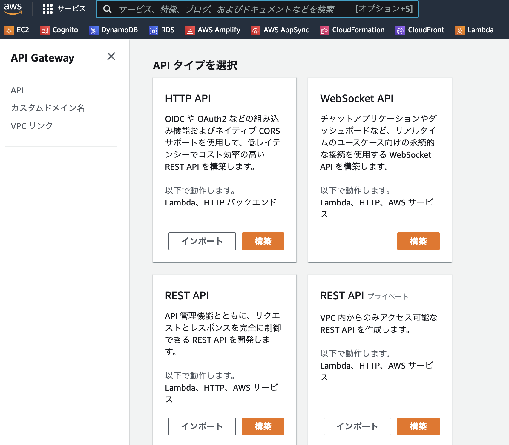Viewport: 509px width, 445px height.
Task: Open the AWS Amplify shortcut
Action: (213, 30)
